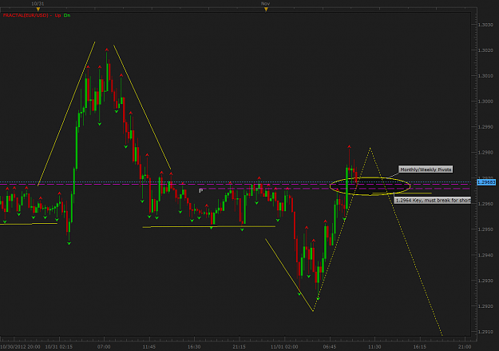Screen dimensions: 499x351
Task: Click the 11:30 time axis label
Action: (x=374, y=346)
